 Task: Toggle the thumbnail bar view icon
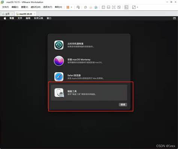[x=109, y=7]
